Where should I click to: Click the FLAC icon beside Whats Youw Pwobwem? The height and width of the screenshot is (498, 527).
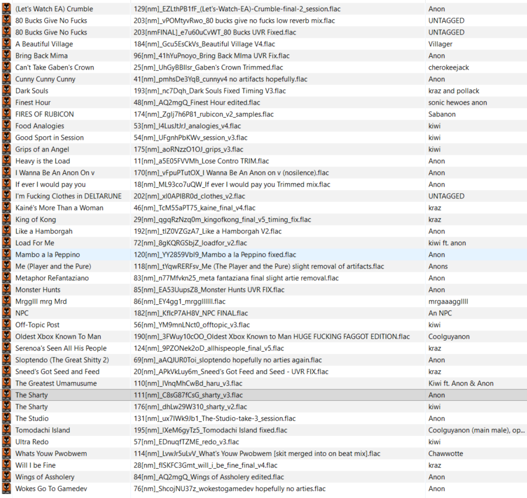pos(6,454)
